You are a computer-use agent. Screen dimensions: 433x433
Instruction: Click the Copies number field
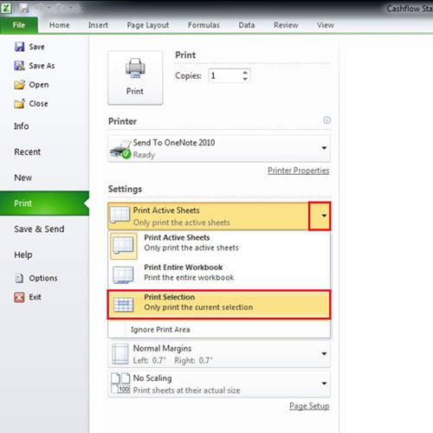pos(225,76)
